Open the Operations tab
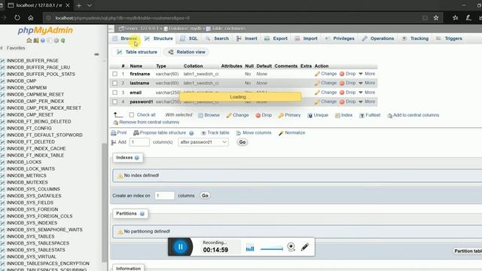482x271 pixels. [378, 38]
